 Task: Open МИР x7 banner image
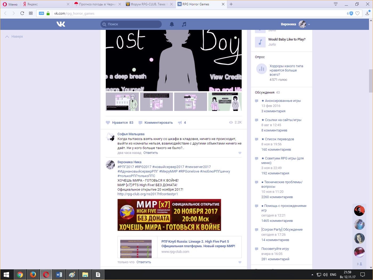coord(169,215)
